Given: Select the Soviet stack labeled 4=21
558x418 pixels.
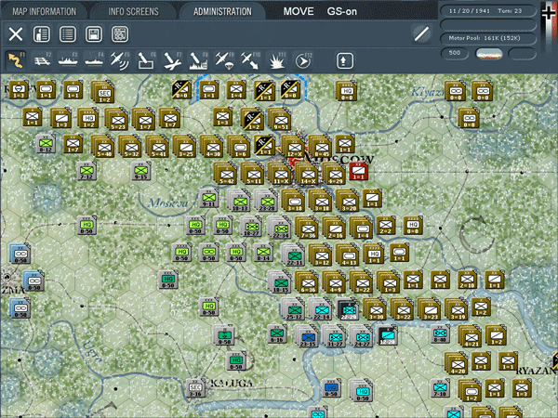Looking at the screenshot, I should coord(471,336).
